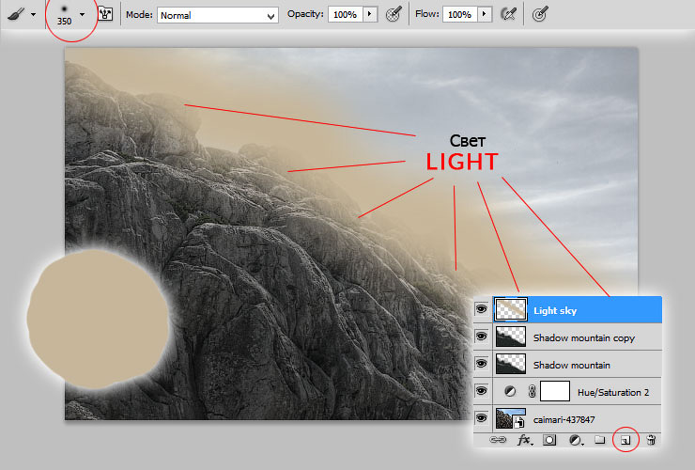Image resolution: width=695 pixels, height=470 pixels.
Task: Select the Light sky layer name
Action: (555, 311)
